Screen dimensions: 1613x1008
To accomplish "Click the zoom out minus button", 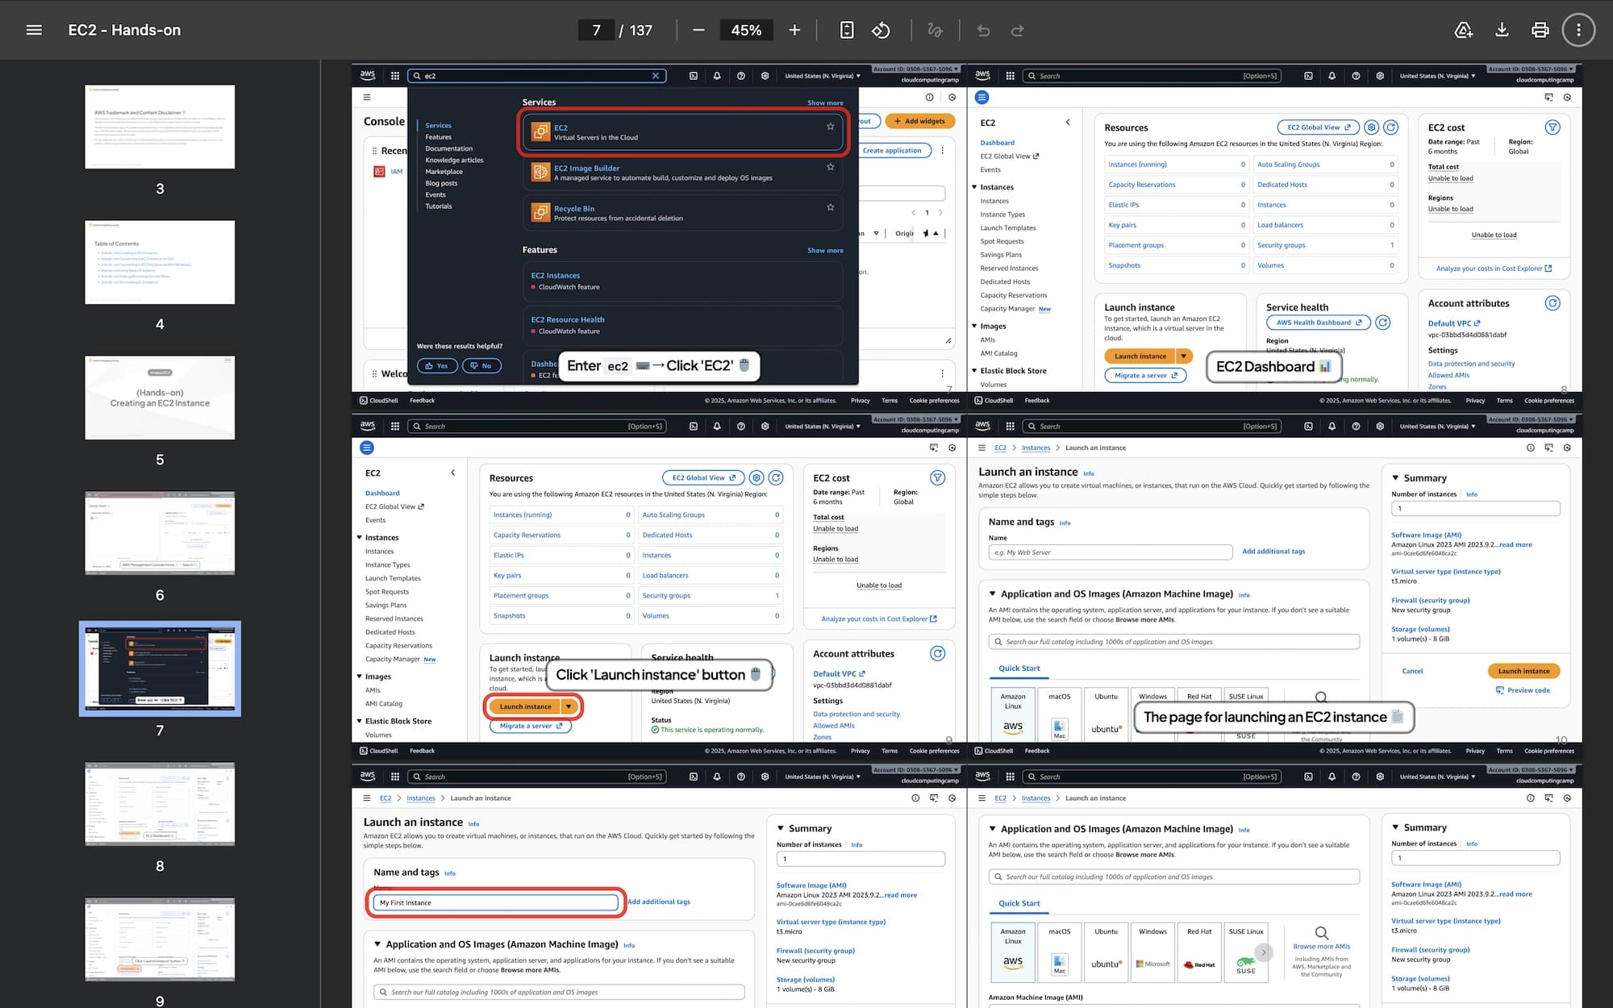I will [698, 30].
